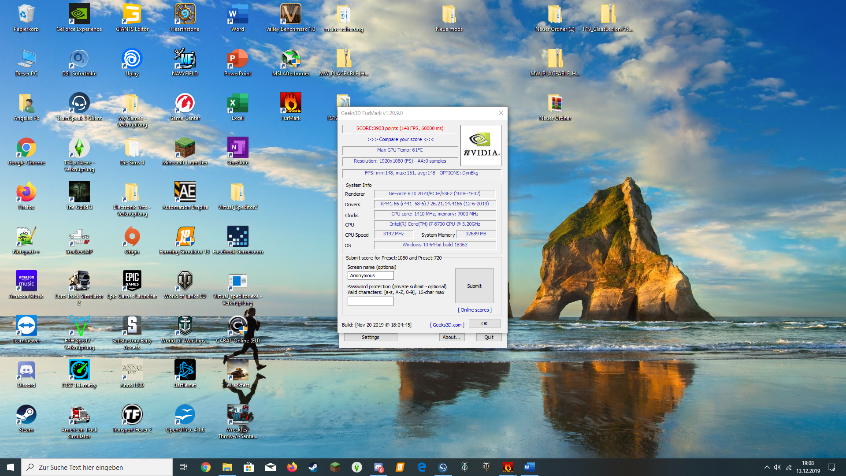Image resolution: width=846 pixels, height=476 pixels.
Task: Select the Hearthstone desktop icon
Action: click(185, 18)
